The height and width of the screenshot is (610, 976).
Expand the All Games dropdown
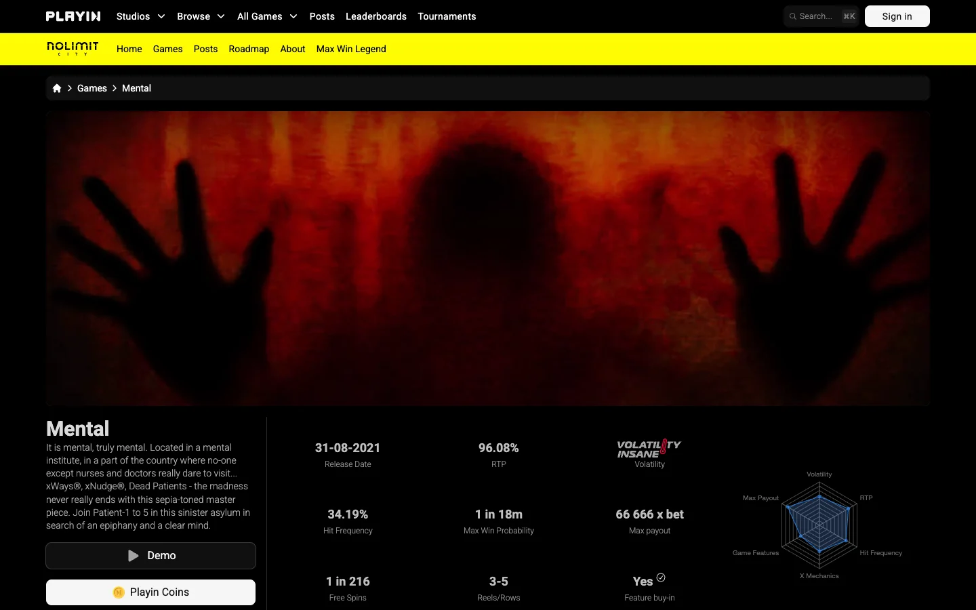267,16
